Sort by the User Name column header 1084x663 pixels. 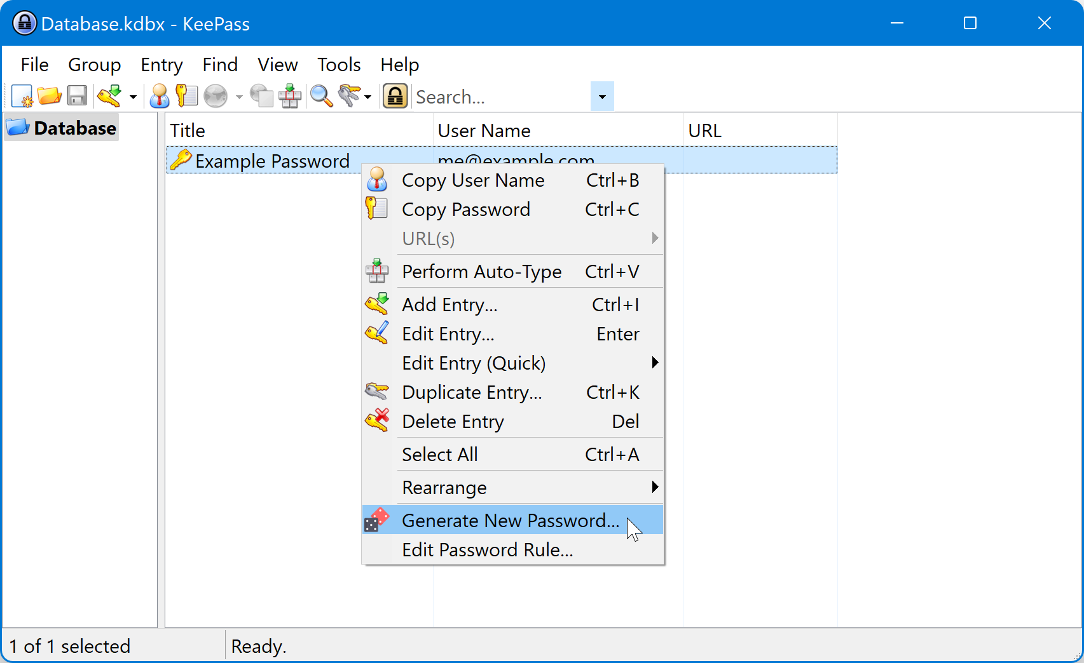[x=558, y=131]
